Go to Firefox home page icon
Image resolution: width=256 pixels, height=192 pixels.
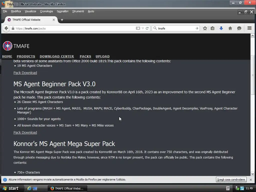[x=230, y=28]
